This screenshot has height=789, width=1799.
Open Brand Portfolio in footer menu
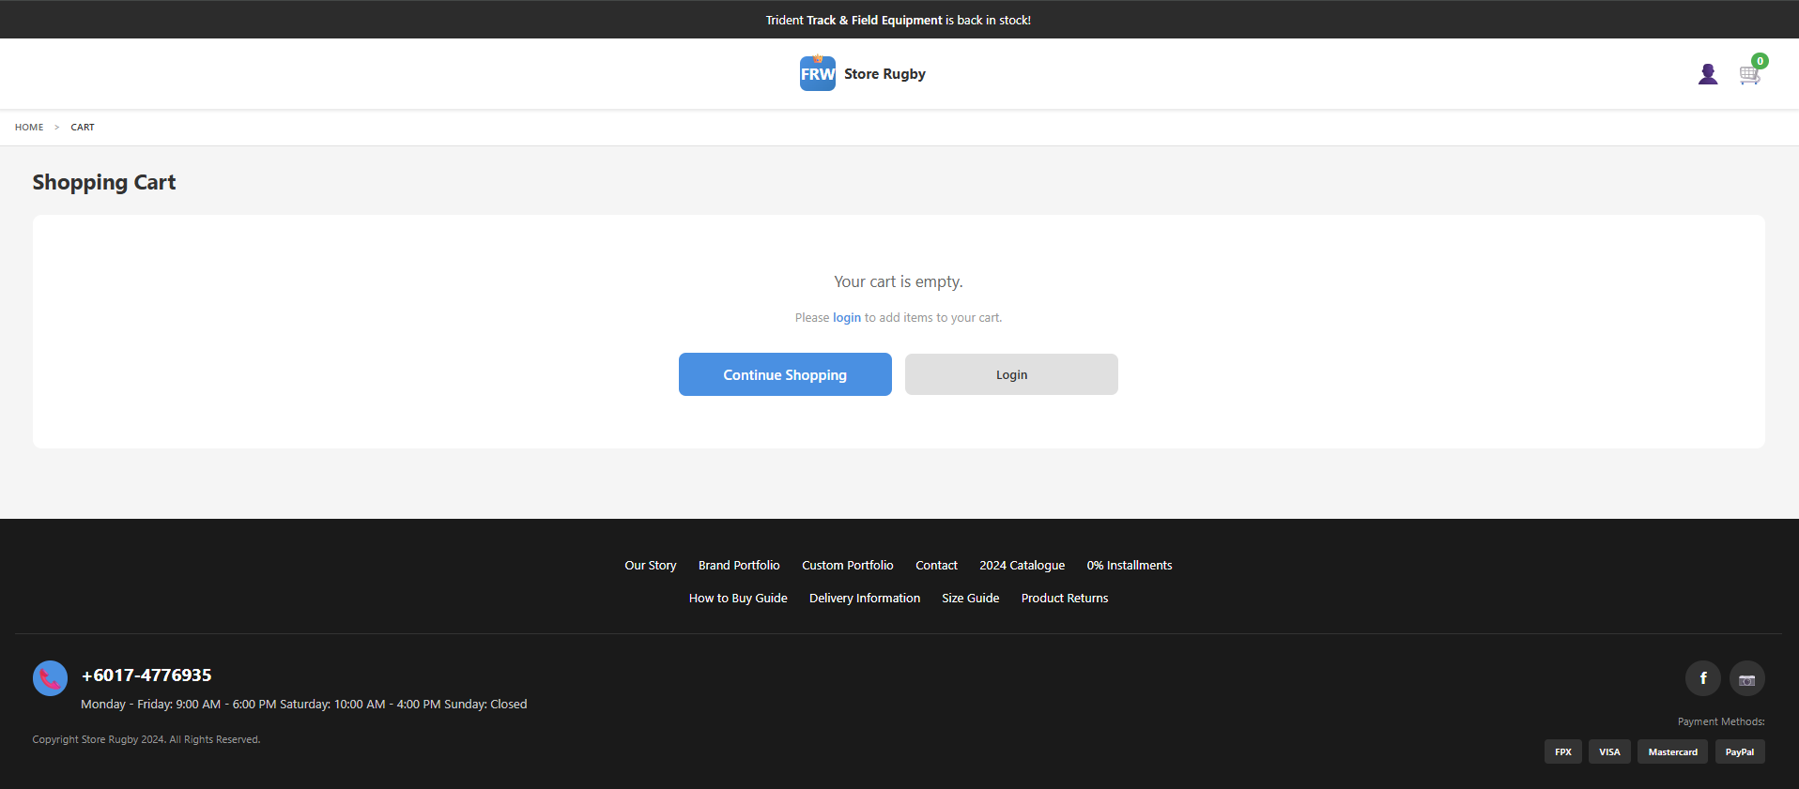pyautogui.click(x=739, y=566)
